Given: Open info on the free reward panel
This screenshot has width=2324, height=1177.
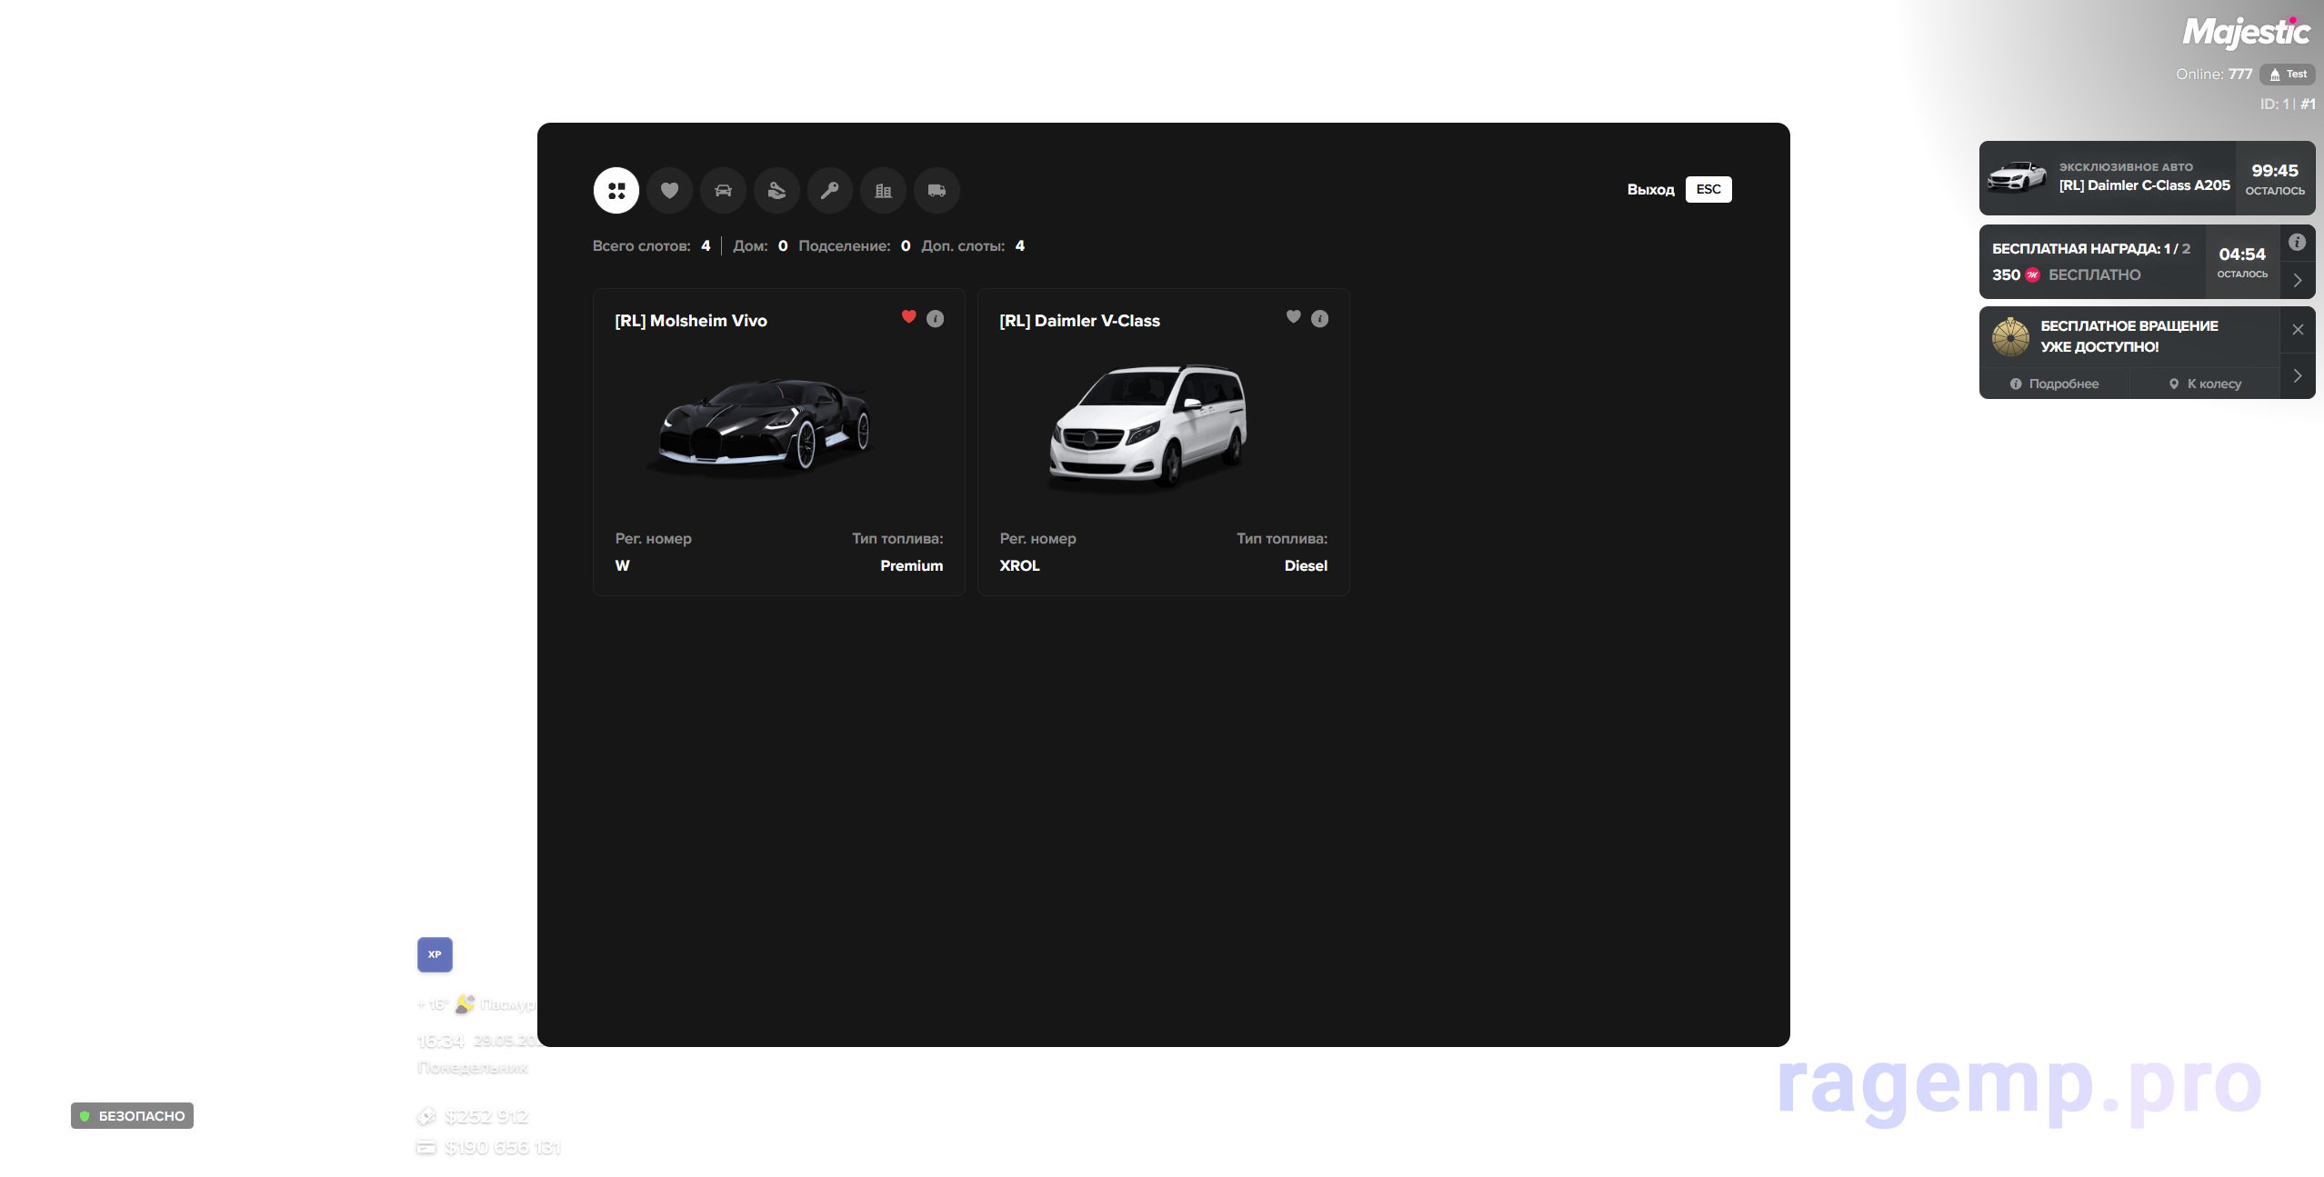Looking at the screenshot, I should 2297,242.
